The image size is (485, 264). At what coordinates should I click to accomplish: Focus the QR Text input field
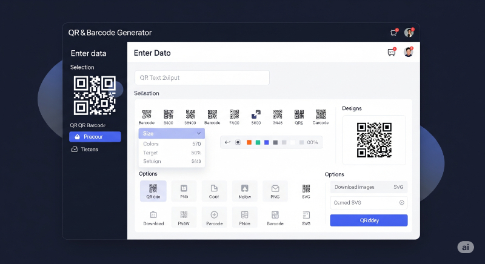pyautogui.click(x=202, y=78)
